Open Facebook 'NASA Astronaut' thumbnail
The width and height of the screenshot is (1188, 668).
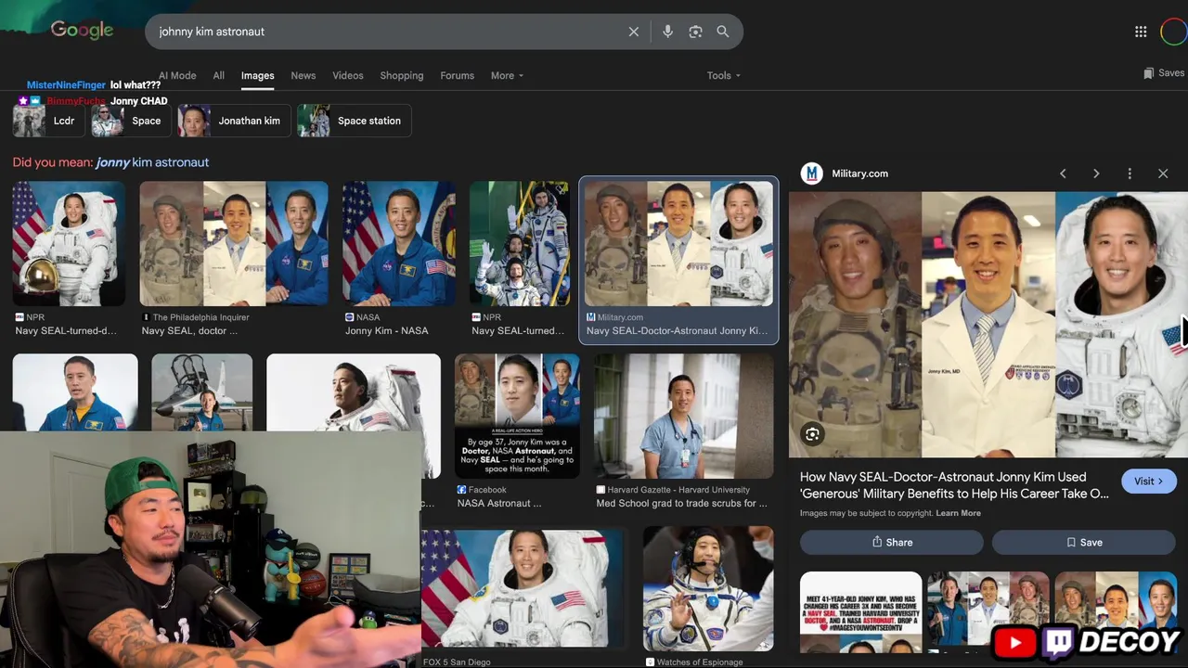point(517,417)
